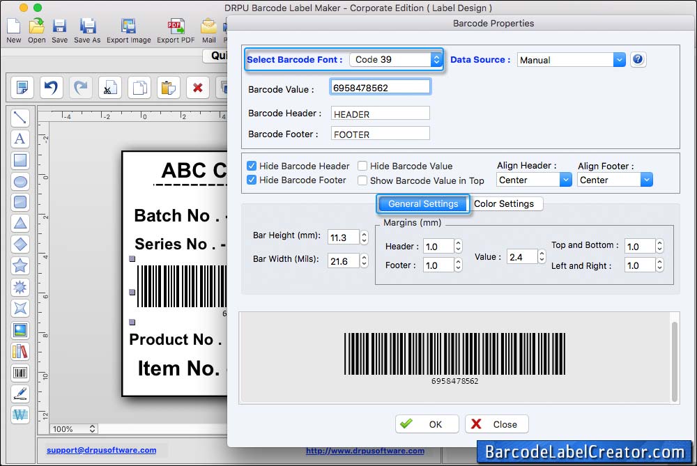
Task: Click the Paste clipboard icon
Action: (x=169, y=87)
